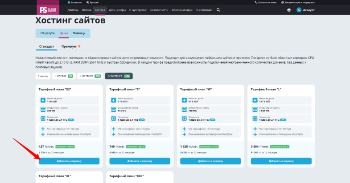Open the Account avatar icon
Image resolution: width=350 pixels, height=183 pixels.
tap(299, 10)
